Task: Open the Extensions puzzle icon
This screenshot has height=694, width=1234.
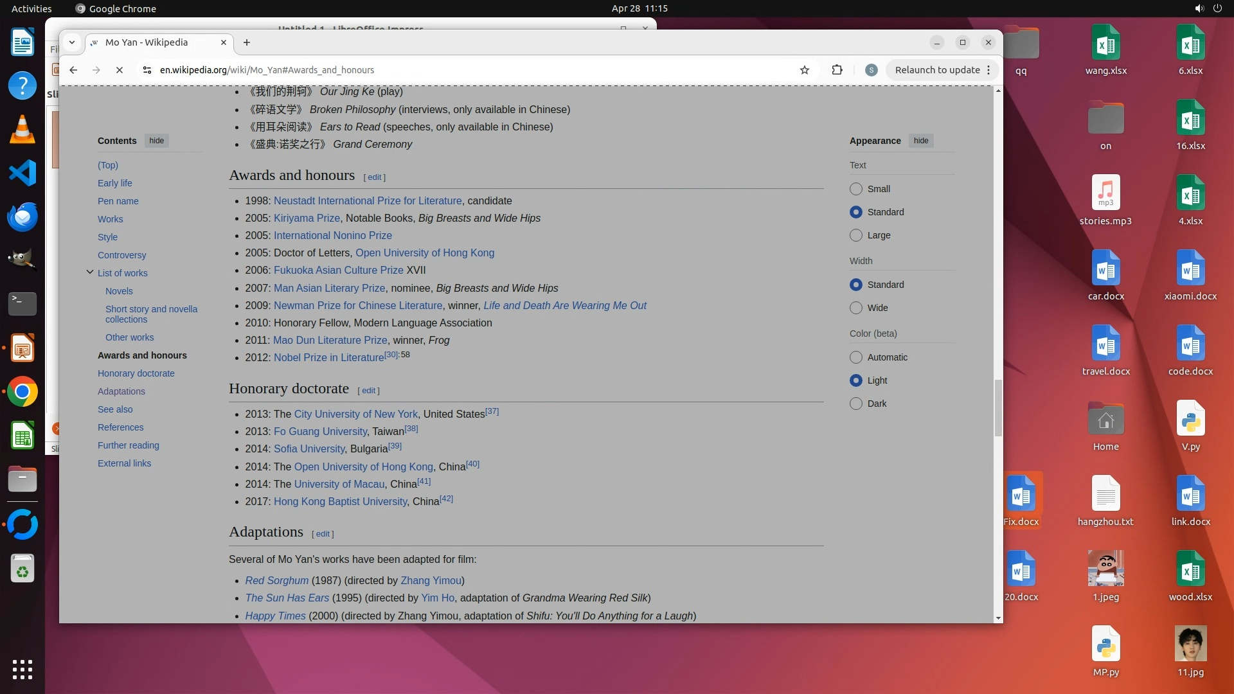Action: coord(837,70)
